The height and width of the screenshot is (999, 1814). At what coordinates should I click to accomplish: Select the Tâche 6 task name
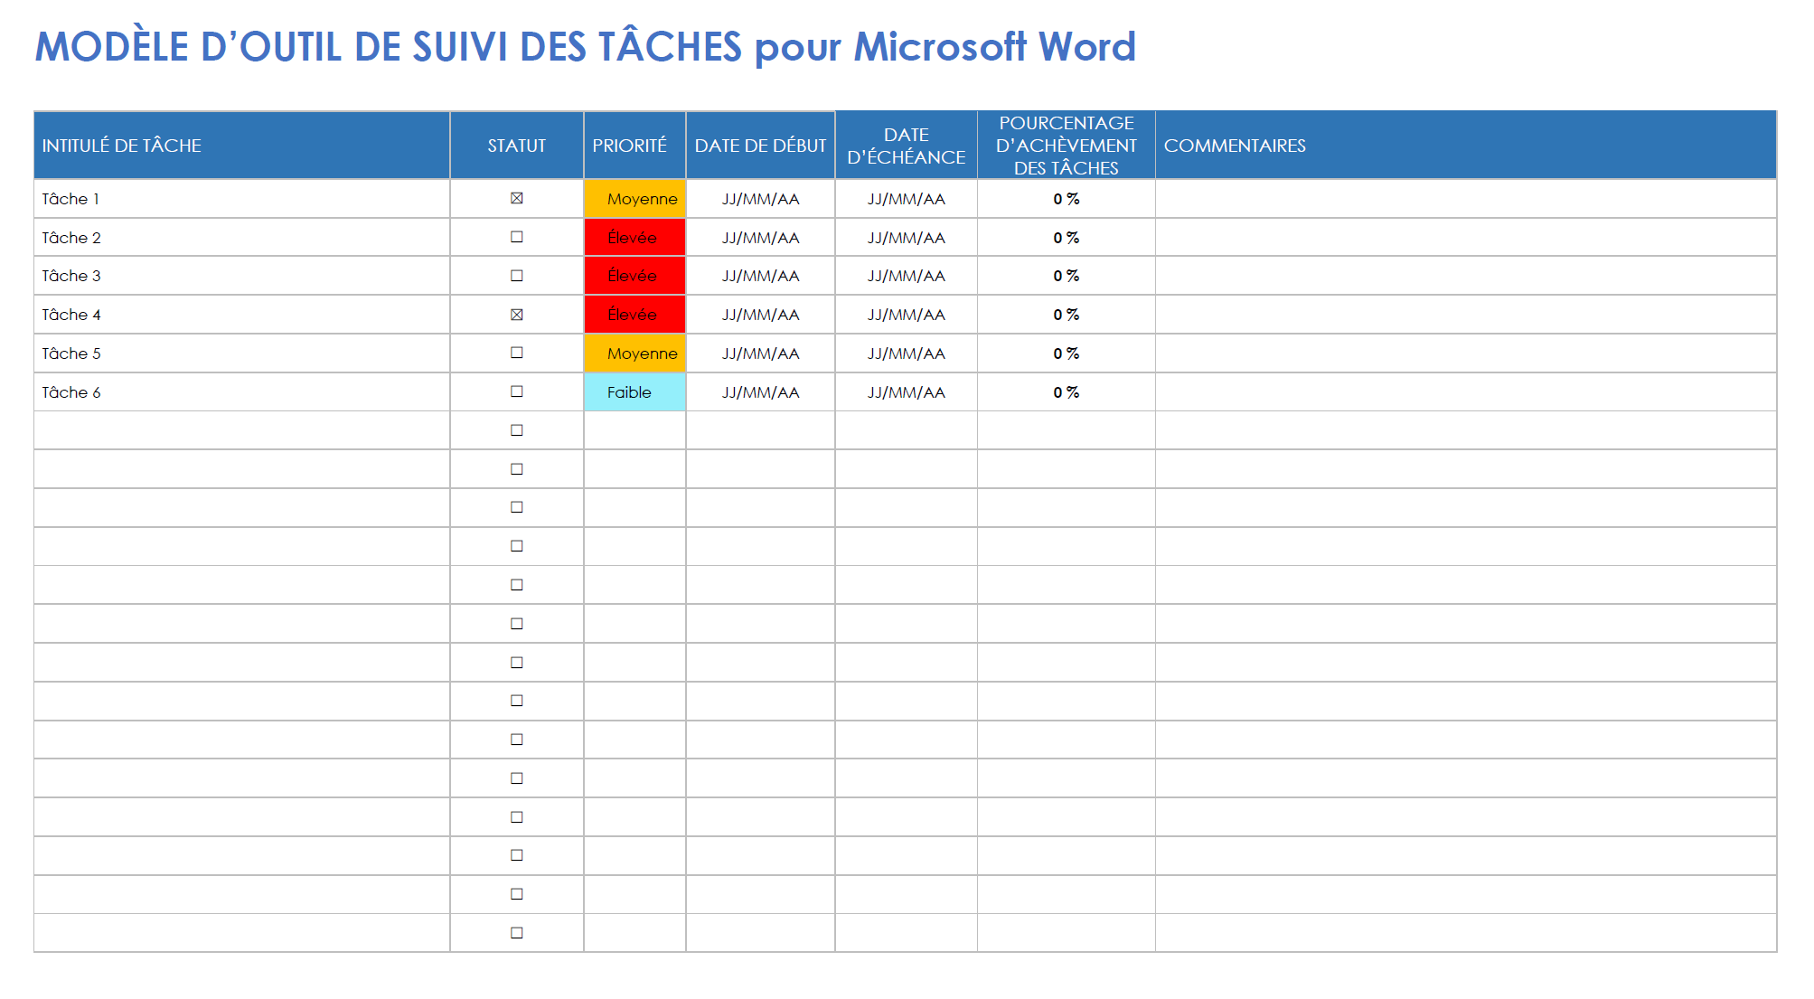71,392
